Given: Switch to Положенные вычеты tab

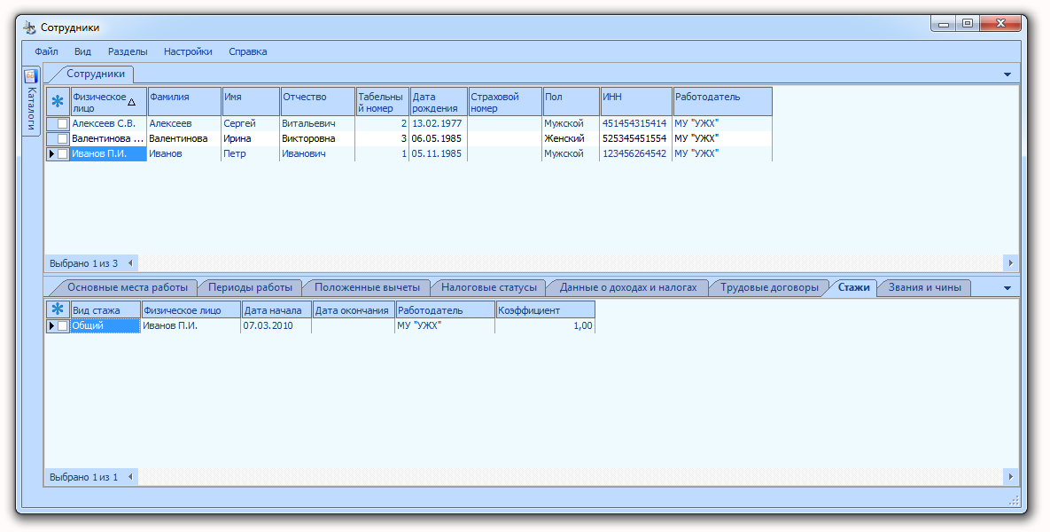Looking at the screenshot, I should click(367, 287).
